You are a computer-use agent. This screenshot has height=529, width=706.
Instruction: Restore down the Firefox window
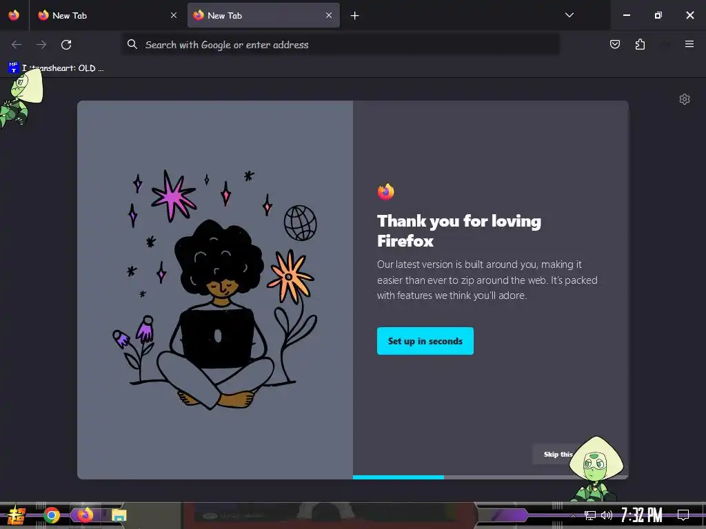[658, 15]
